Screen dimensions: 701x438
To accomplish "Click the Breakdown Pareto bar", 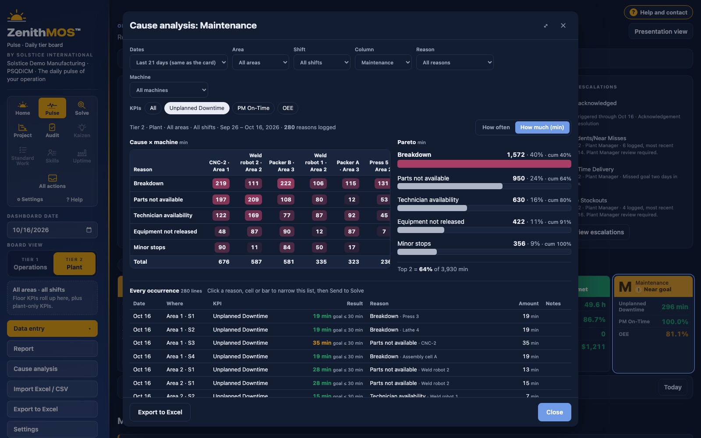I will 484,164.
